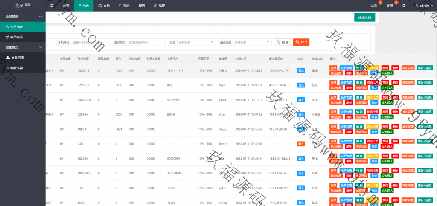The width and height of the screenshot is (437, 206).
Task: Switch to the 交易 top tab
Action: (103, 6)
